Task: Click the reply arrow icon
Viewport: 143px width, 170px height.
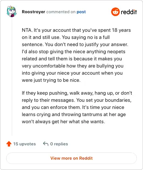Action: point(46,144)
